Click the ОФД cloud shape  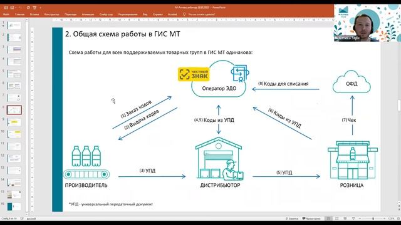pos(352,82)
